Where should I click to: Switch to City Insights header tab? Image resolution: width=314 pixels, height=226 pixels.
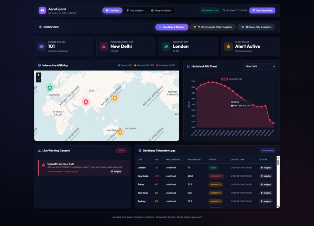(x=135, y=10)
